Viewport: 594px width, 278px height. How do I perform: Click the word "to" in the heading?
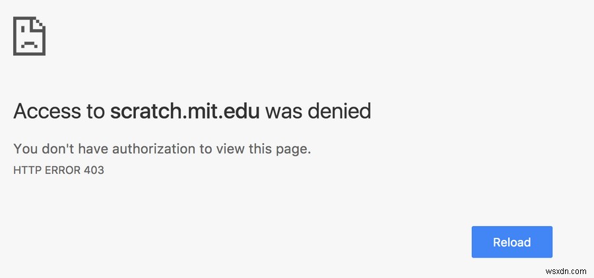[93, 111]
